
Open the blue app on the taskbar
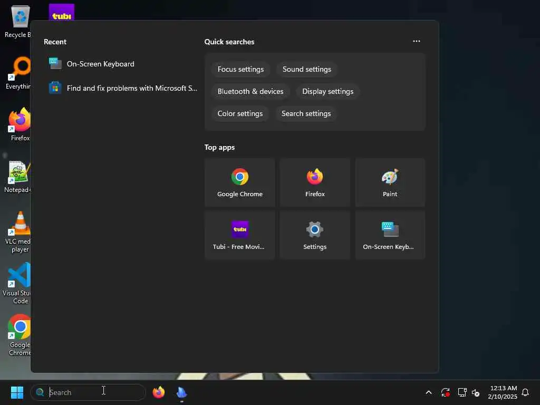click(181, 392)
